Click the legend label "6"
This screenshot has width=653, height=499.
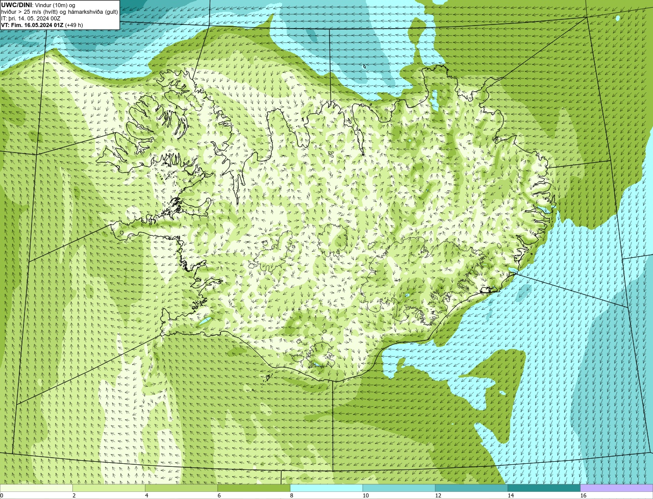(219, 495)
